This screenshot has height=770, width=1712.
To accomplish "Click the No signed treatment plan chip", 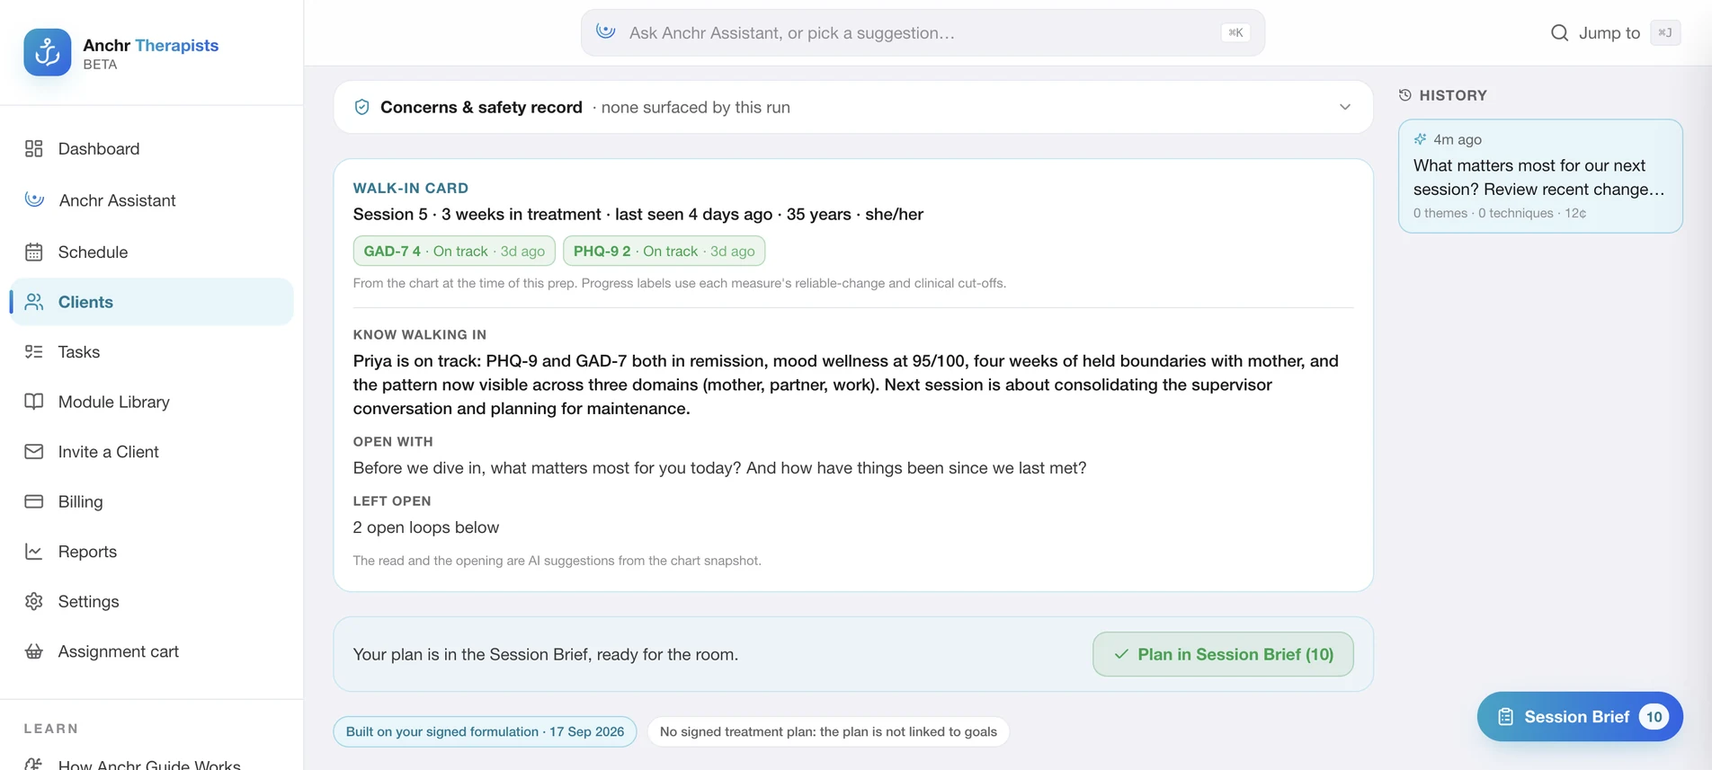I will [x=828, y=731].
